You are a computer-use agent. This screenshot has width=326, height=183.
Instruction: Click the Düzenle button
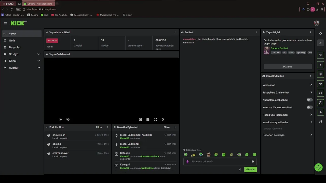[288, 67]
